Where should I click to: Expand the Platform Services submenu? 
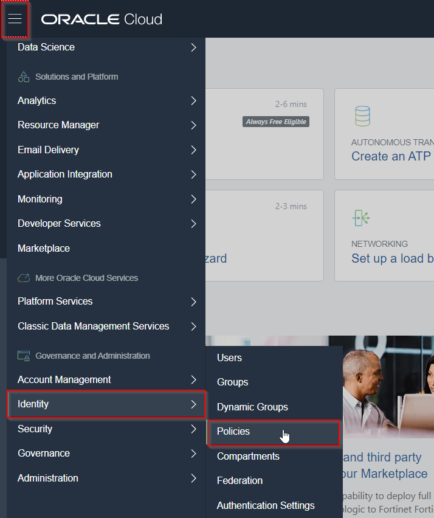55,301
